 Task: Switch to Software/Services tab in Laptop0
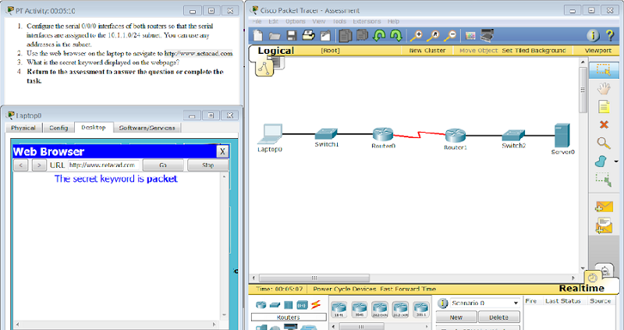147,128
